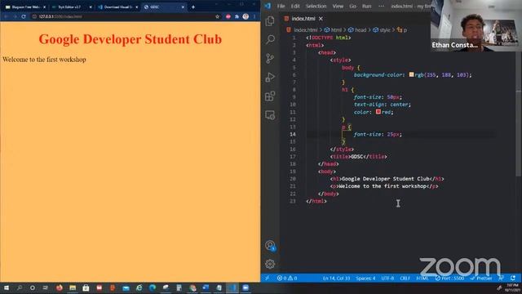The width and height of the screenshot is (522, 294).
Task: Click Port : 5500 Live Server button
Action: click(x=449, y=278)
